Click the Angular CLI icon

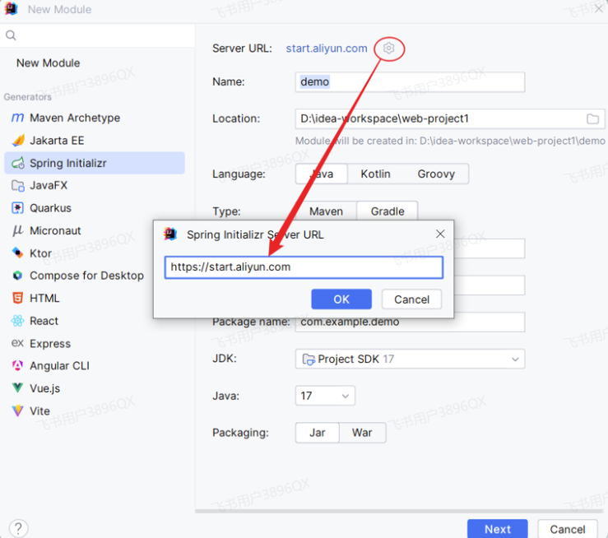18,365
